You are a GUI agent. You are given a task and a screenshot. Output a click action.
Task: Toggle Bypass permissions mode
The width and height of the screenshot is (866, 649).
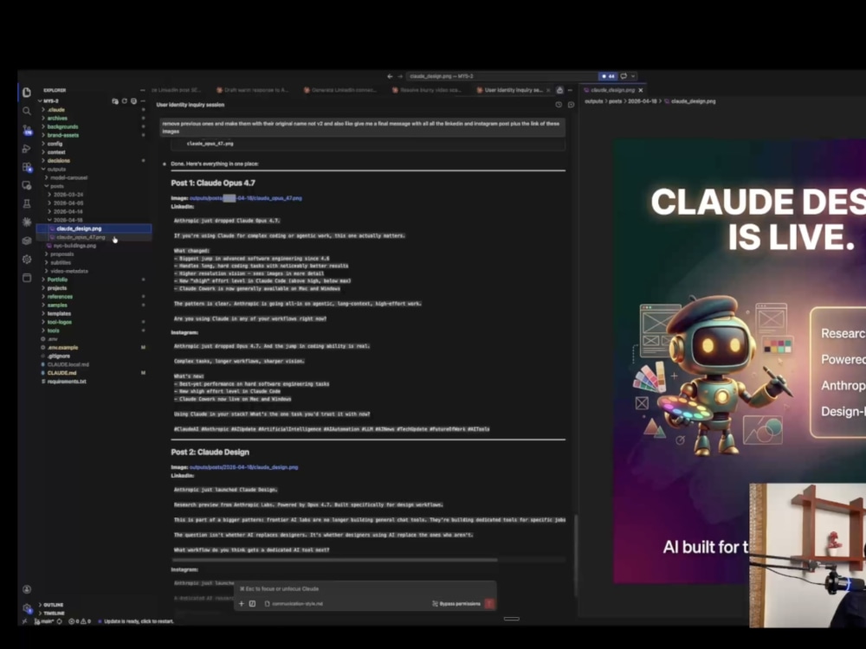click(456, 604)
